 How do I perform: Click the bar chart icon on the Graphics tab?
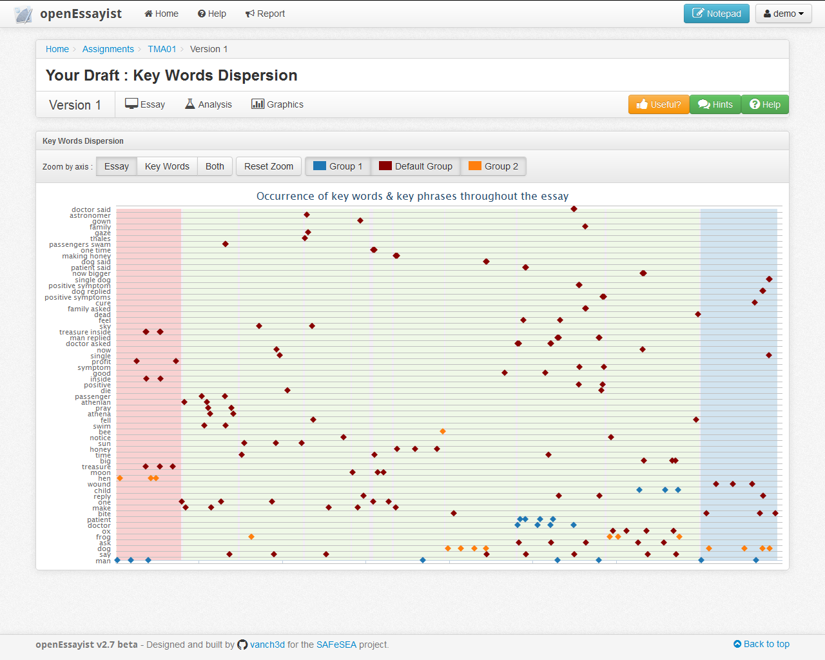[x=258, y=104]
